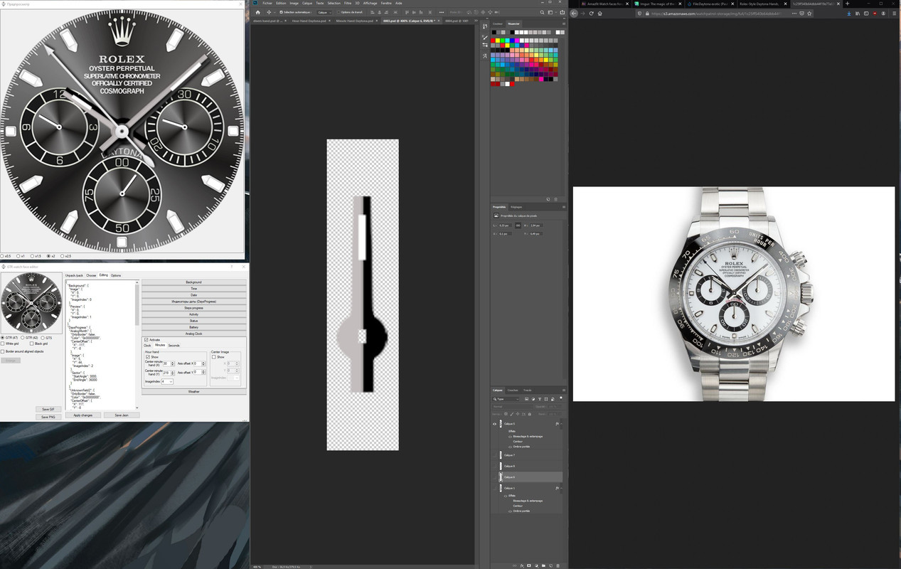Click the Center minute hand (X) field
Image resolution: width=901 pixels, height=569 pixels.
pos(169,363)
